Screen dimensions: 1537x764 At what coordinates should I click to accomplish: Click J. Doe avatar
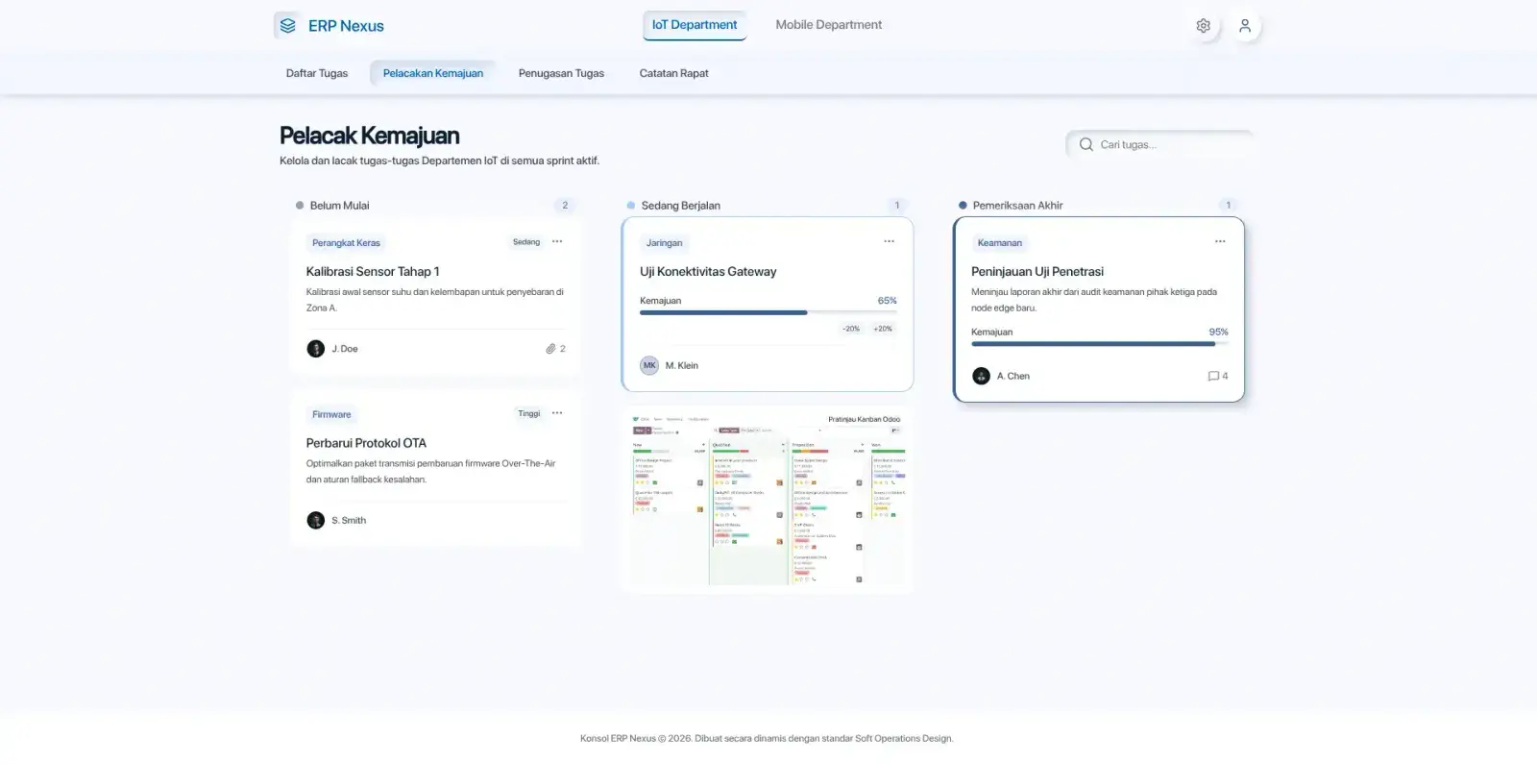tap(315, 349)
